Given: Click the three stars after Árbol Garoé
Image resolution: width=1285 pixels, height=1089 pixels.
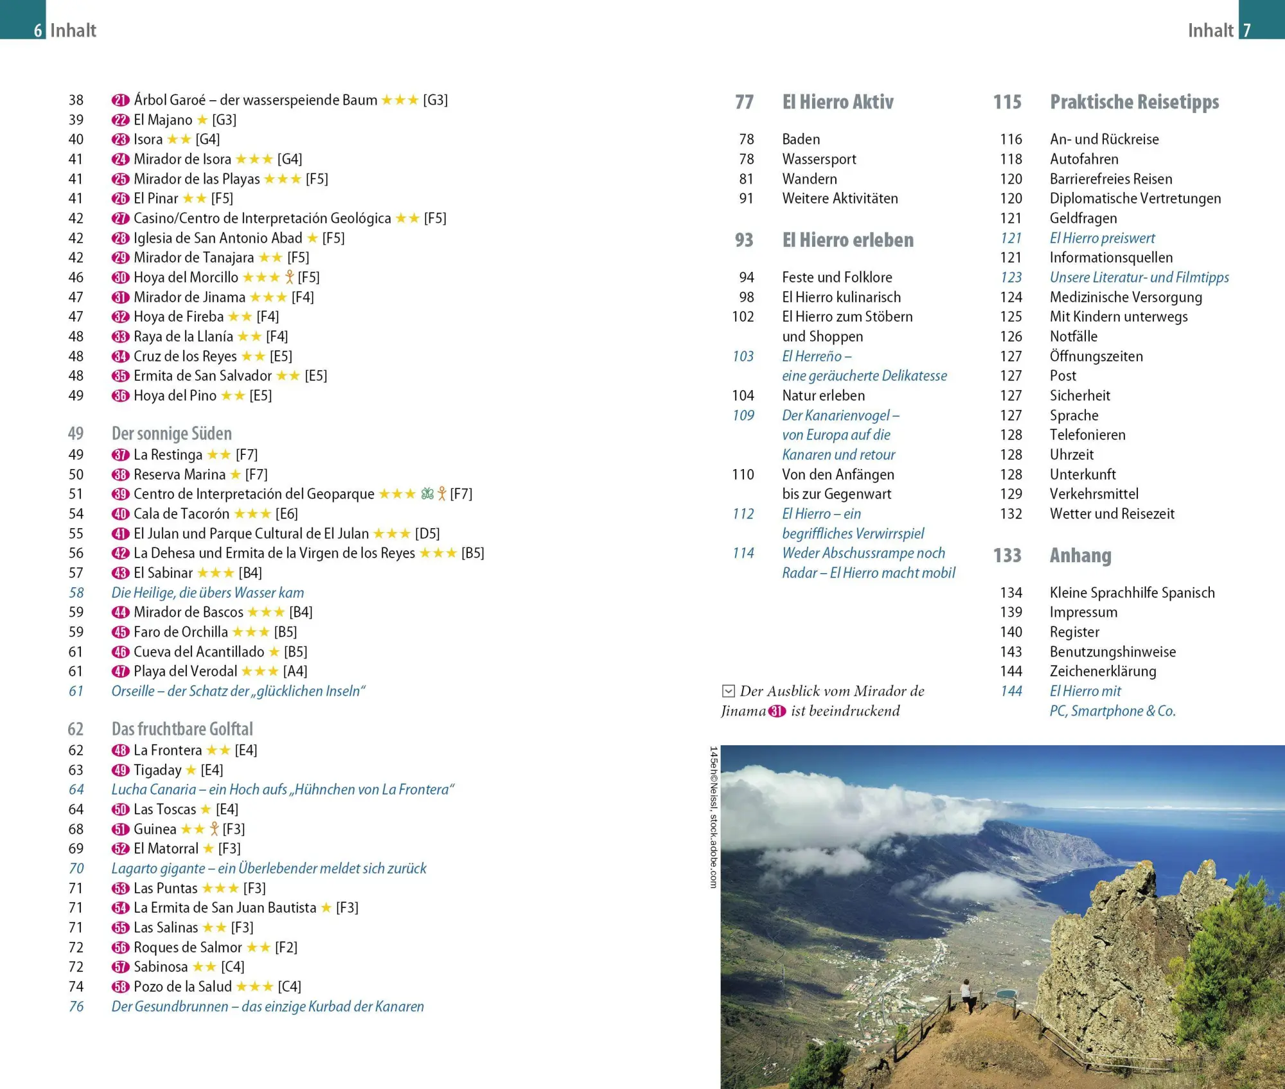Looking at the screenshot, I should click(400, 100).
